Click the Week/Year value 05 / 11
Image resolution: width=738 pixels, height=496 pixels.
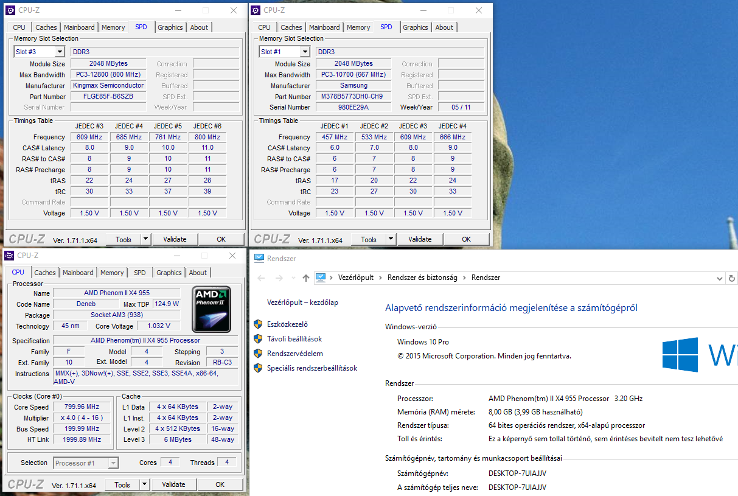(x=461, y=107)
